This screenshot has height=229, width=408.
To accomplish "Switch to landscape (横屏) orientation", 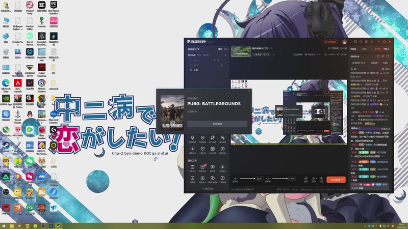I will click(220, 49).
